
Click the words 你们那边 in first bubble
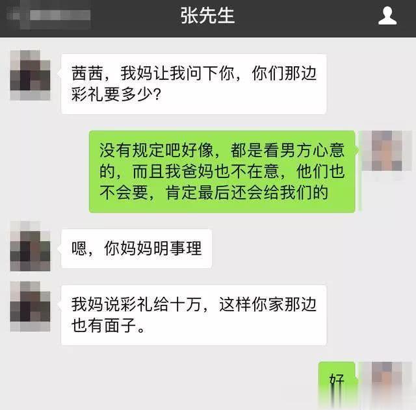[284, 73]
